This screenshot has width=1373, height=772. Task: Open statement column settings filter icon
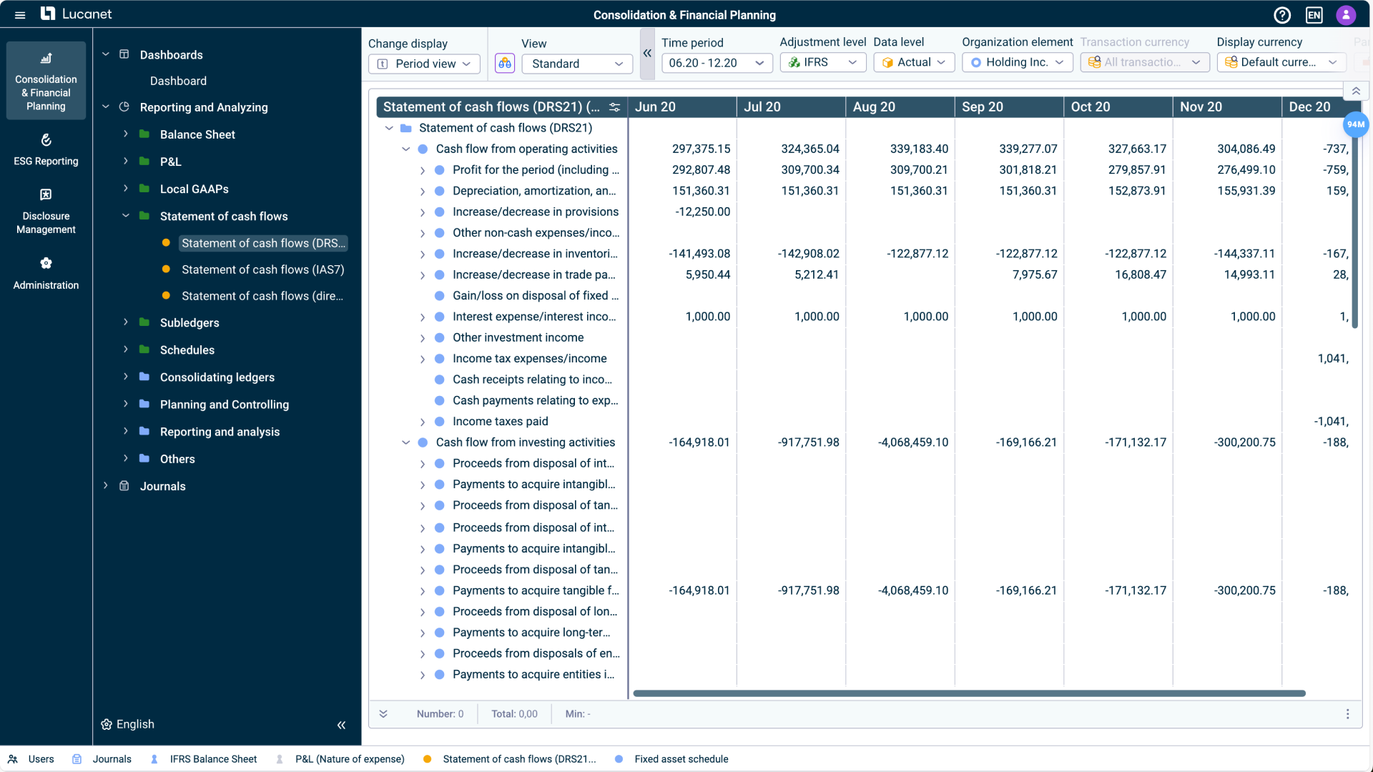tap(614, 107)
